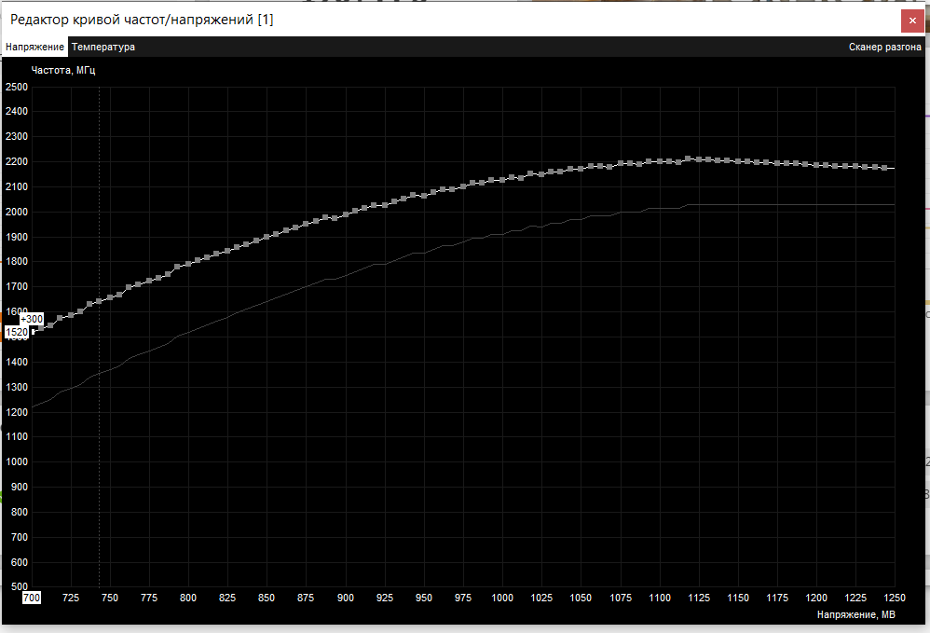Click the 2500 frequency axis label
The width and height of the screenshot is (930, 633).
coord(17,88)
